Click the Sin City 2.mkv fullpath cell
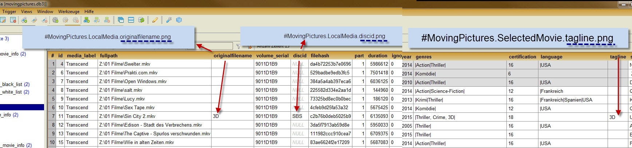 pyautogui.click(x=127, y=116)
